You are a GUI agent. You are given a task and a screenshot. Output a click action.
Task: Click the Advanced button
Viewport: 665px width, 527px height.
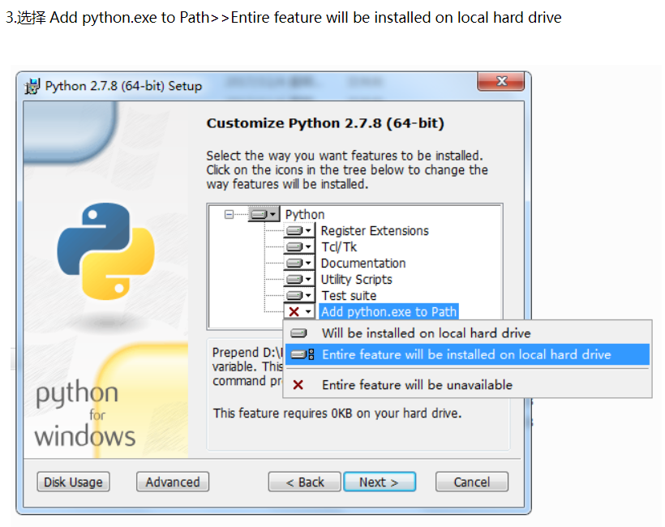point(173,482)
